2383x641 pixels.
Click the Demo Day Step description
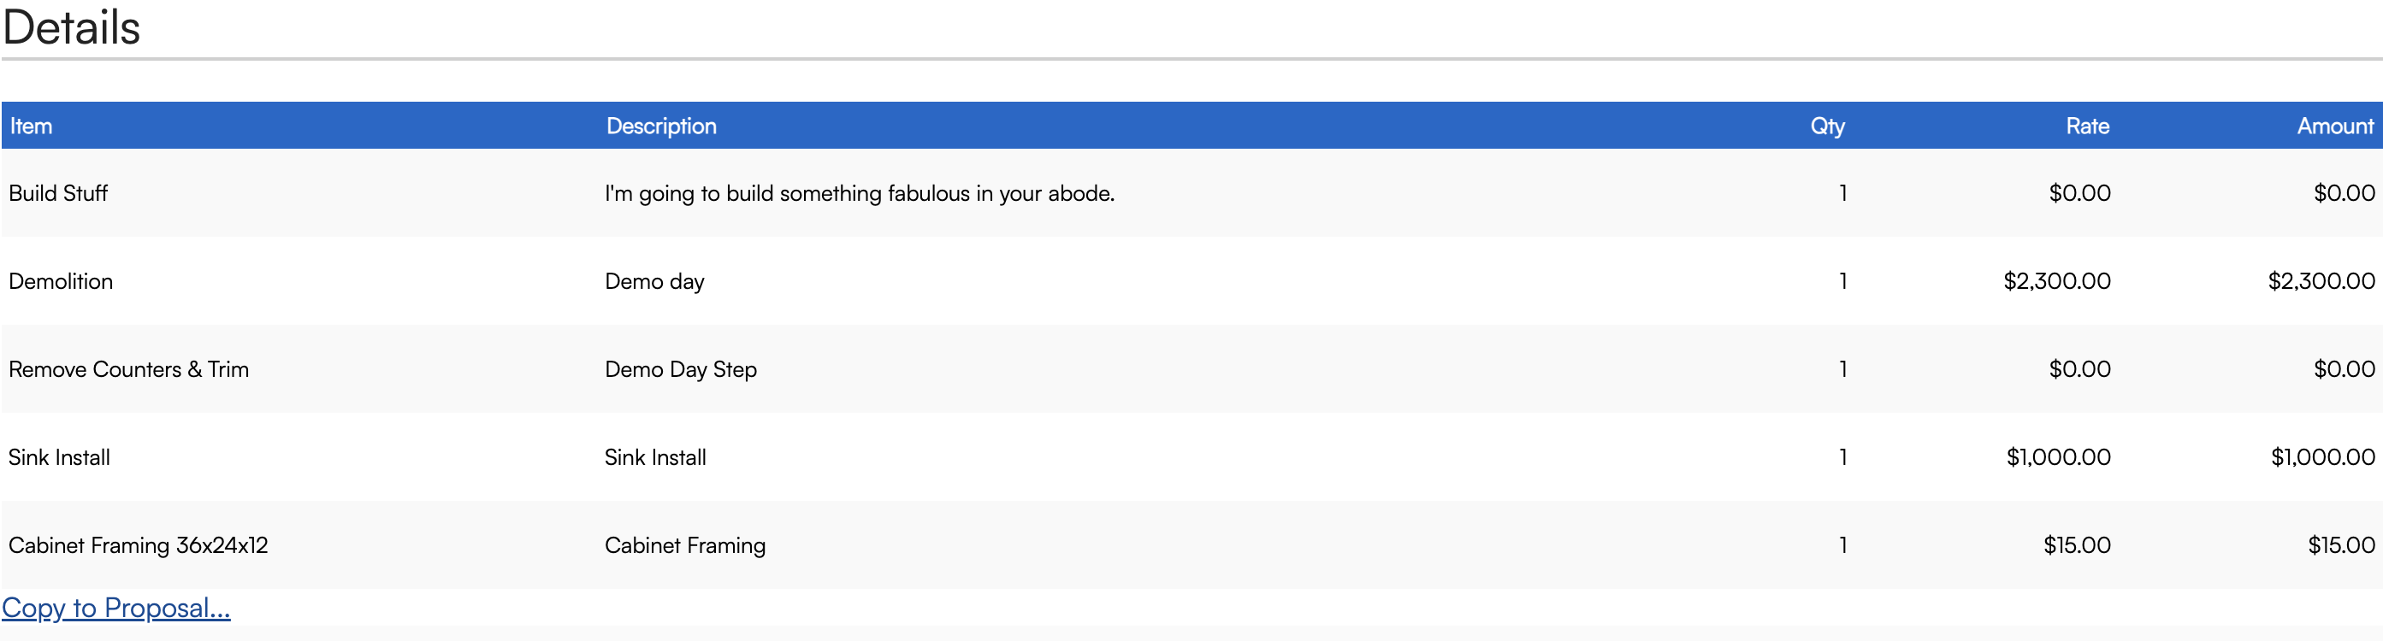[x=681, y=369]
